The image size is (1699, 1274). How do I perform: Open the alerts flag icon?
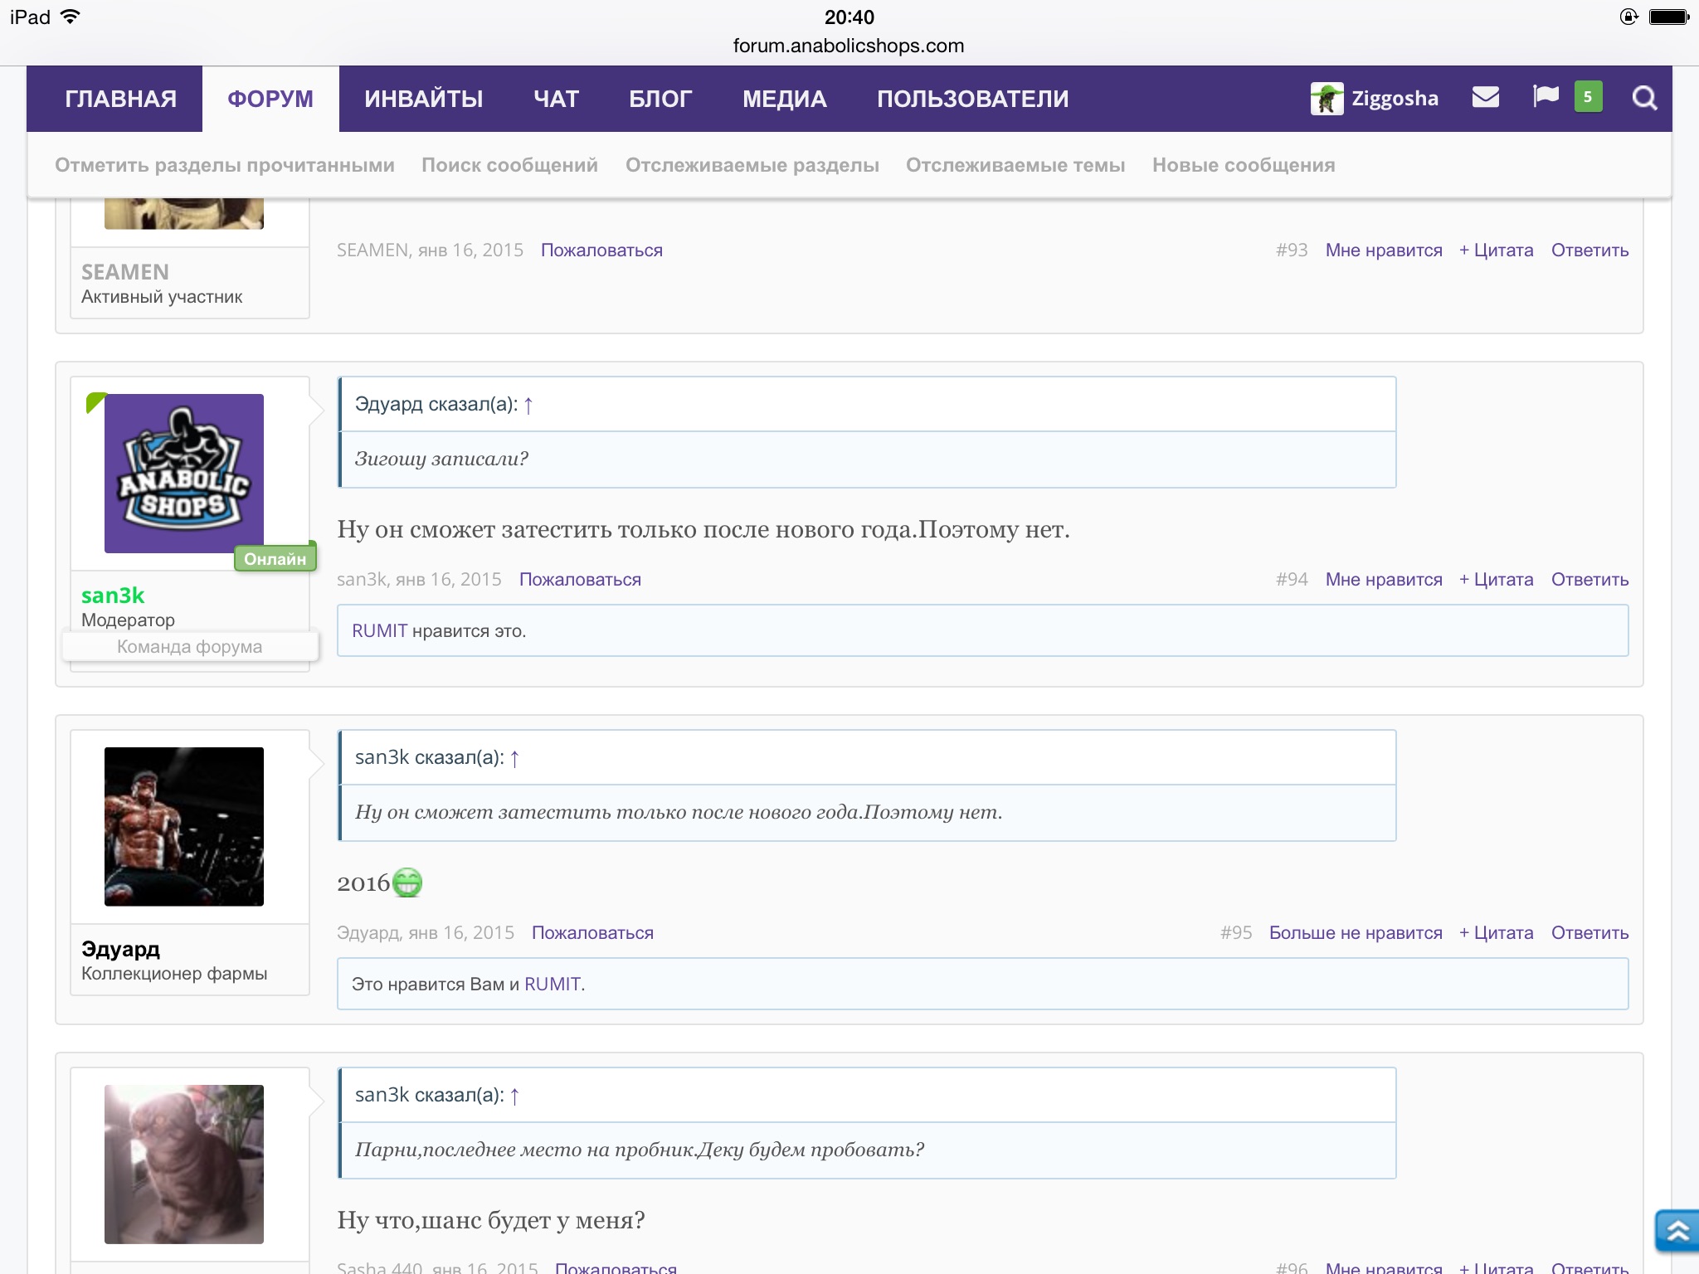point(1546,97)
